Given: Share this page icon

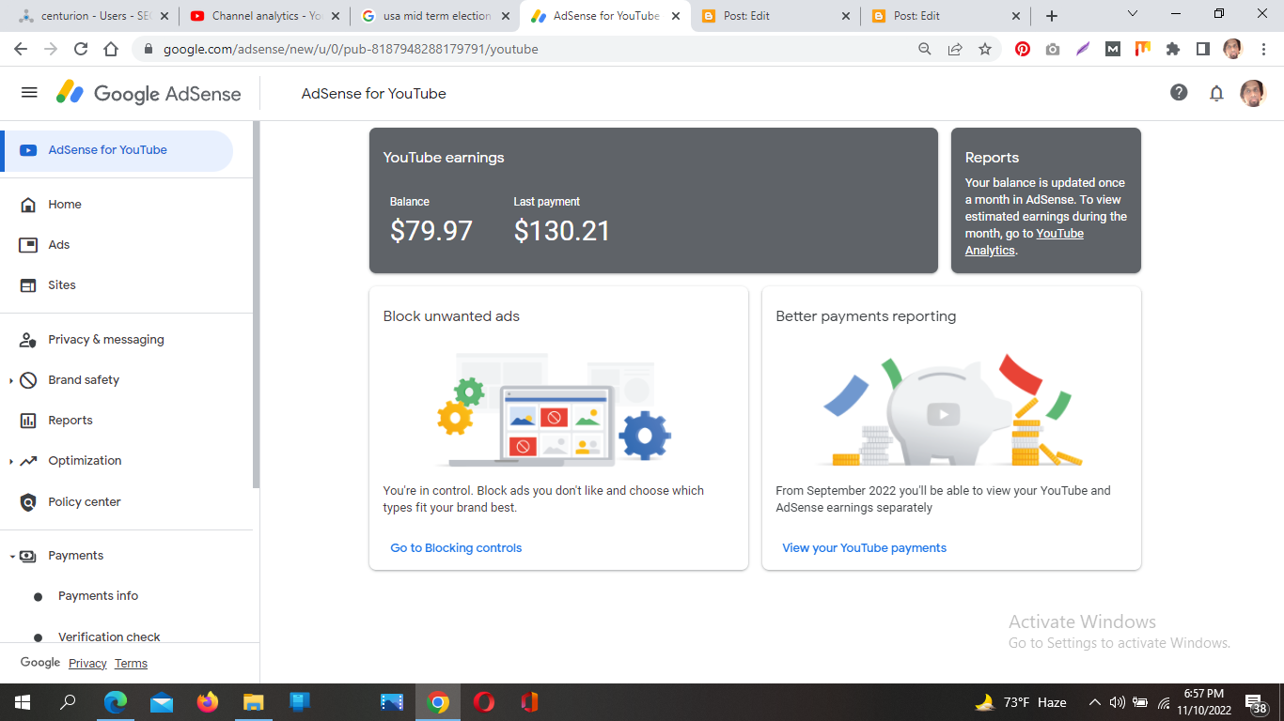Looking at the screenshot, I should (x=955, y=49).
